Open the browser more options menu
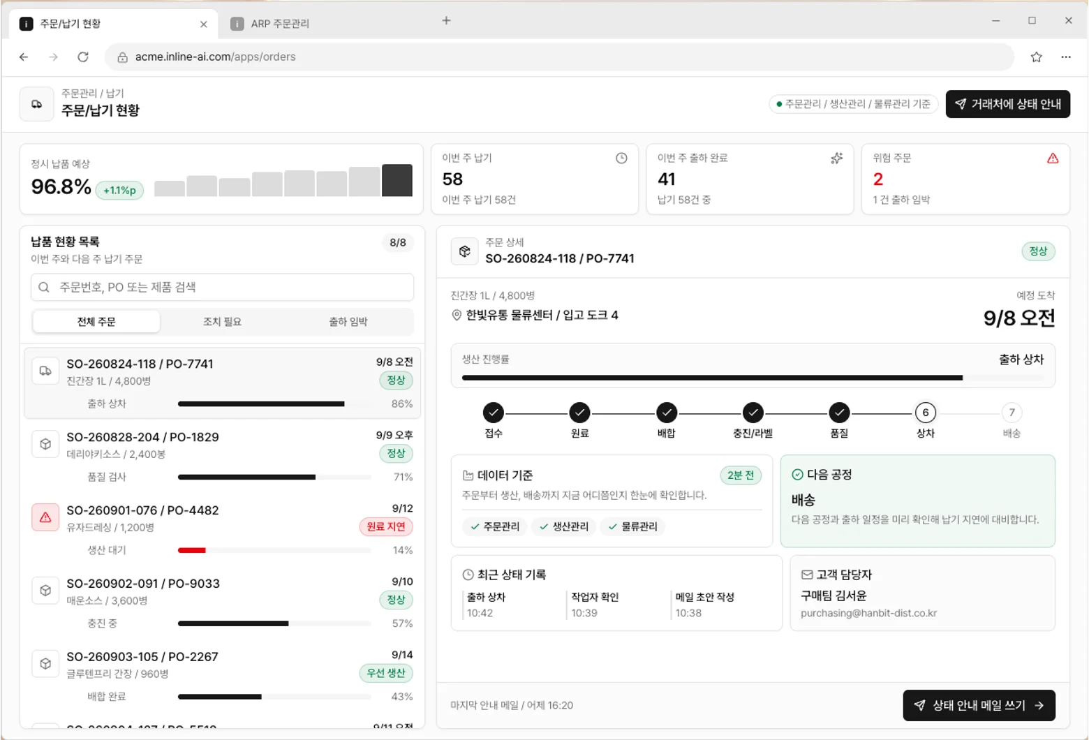Viewport: 1089px width, 740px height. (1066, 57)
